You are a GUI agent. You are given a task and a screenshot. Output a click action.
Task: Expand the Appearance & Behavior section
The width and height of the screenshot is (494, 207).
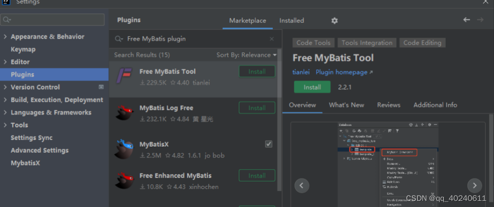(5, 37)
